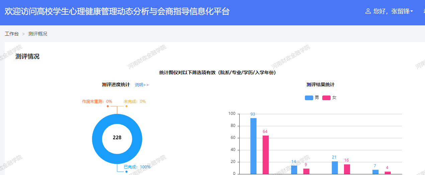Click the 228 total in donut center

pyautogui.click(x=117, y=138)
